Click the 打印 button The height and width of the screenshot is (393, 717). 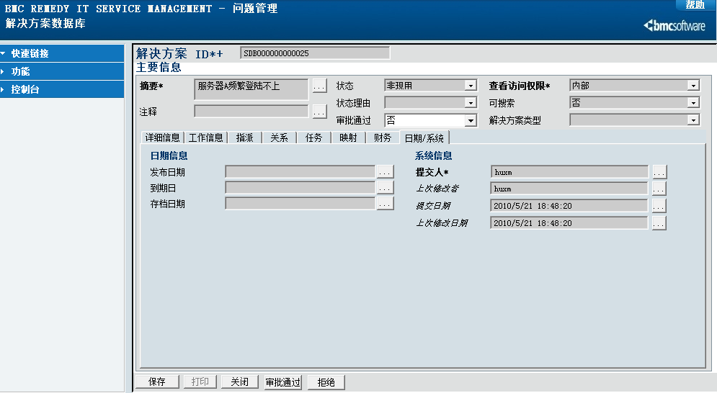pyautogui.click(x=200, y=381)
